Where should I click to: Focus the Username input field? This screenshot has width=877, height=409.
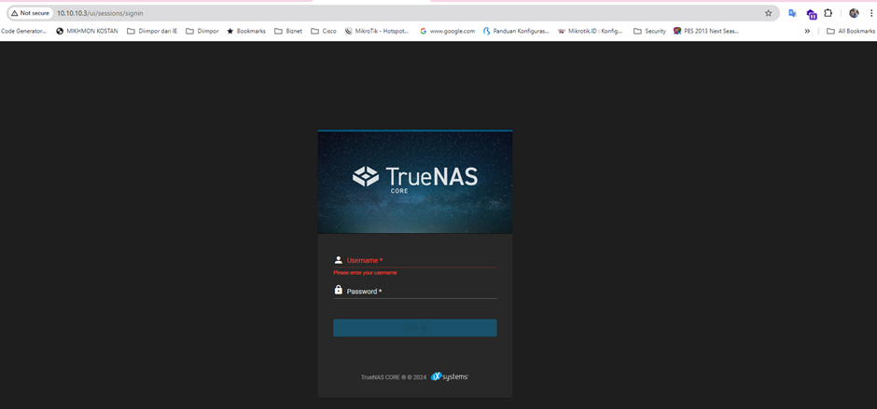point(420,260)
